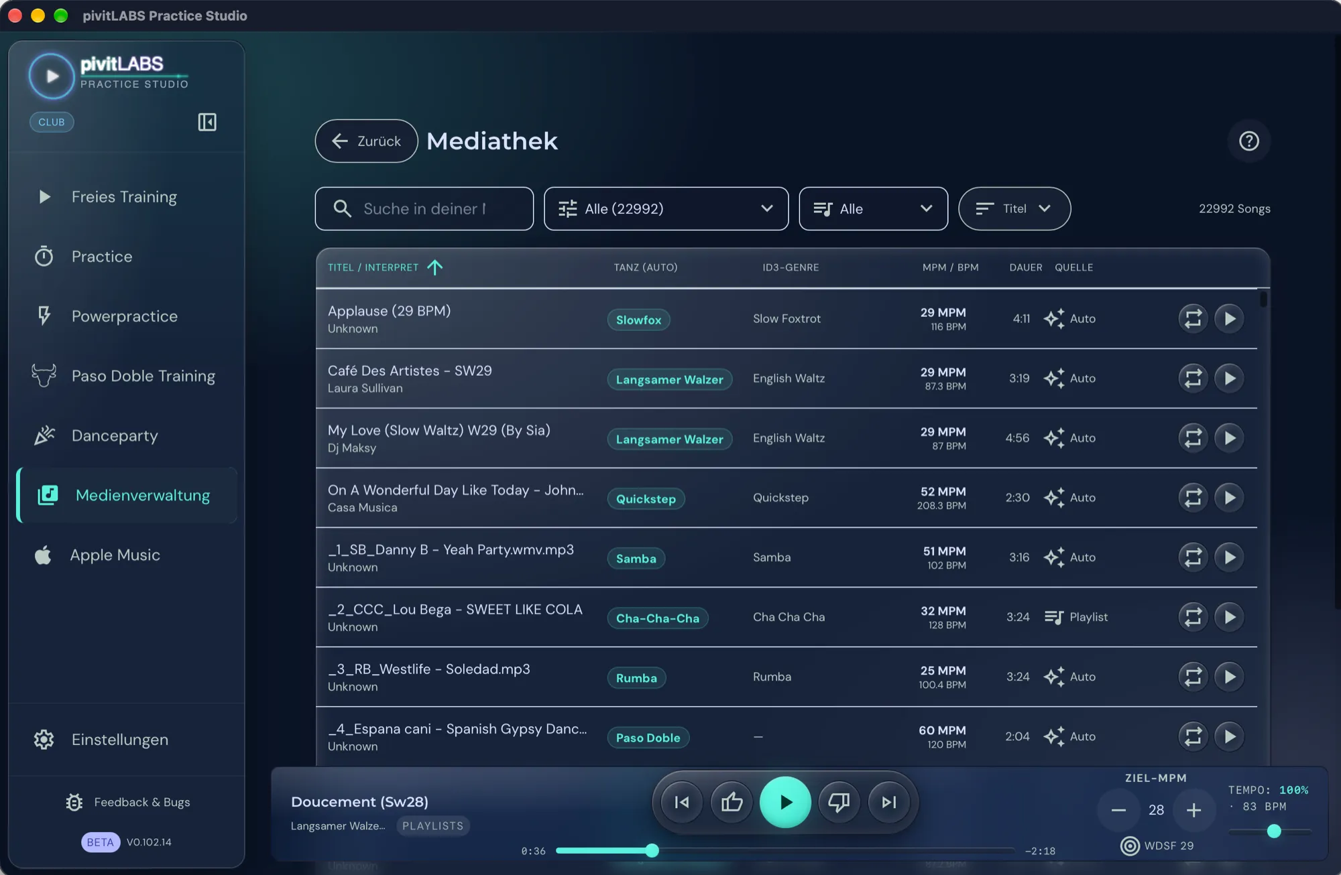Open Feedback & Bugs link

pyautogui.click(x=127, y=802)
